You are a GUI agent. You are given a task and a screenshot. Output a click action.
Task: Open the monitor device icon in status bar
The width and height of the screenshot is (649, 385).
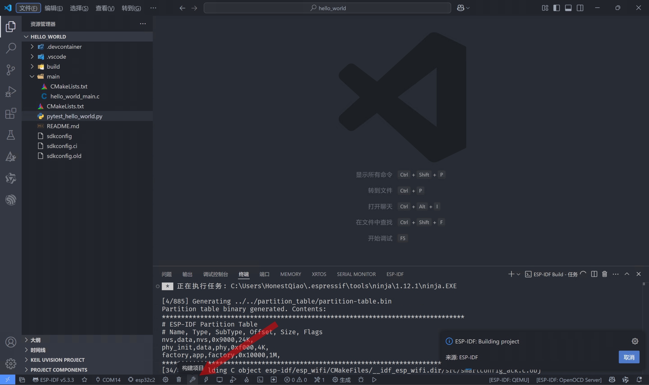tap(219, 380)
